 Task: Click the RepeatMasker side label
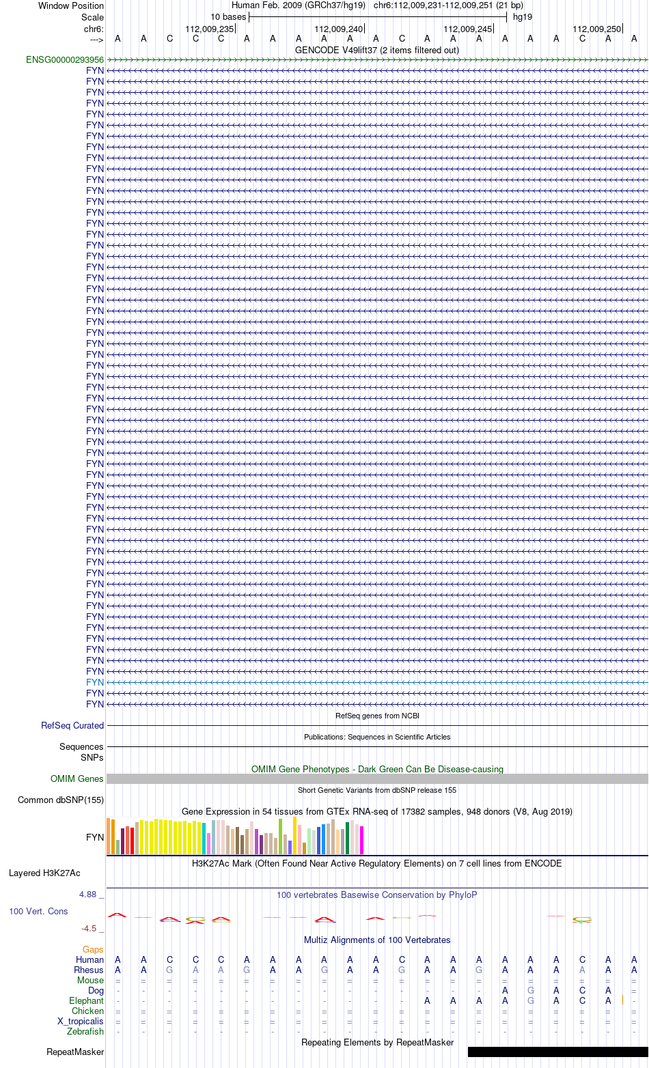click(75, 1052)
